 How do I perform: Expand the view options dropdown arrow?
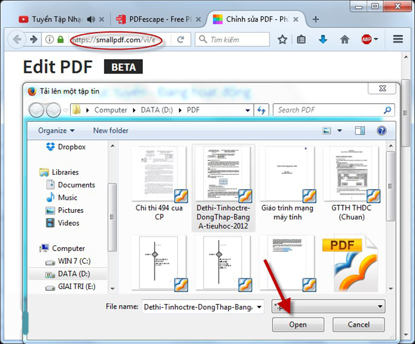(340, 131)
